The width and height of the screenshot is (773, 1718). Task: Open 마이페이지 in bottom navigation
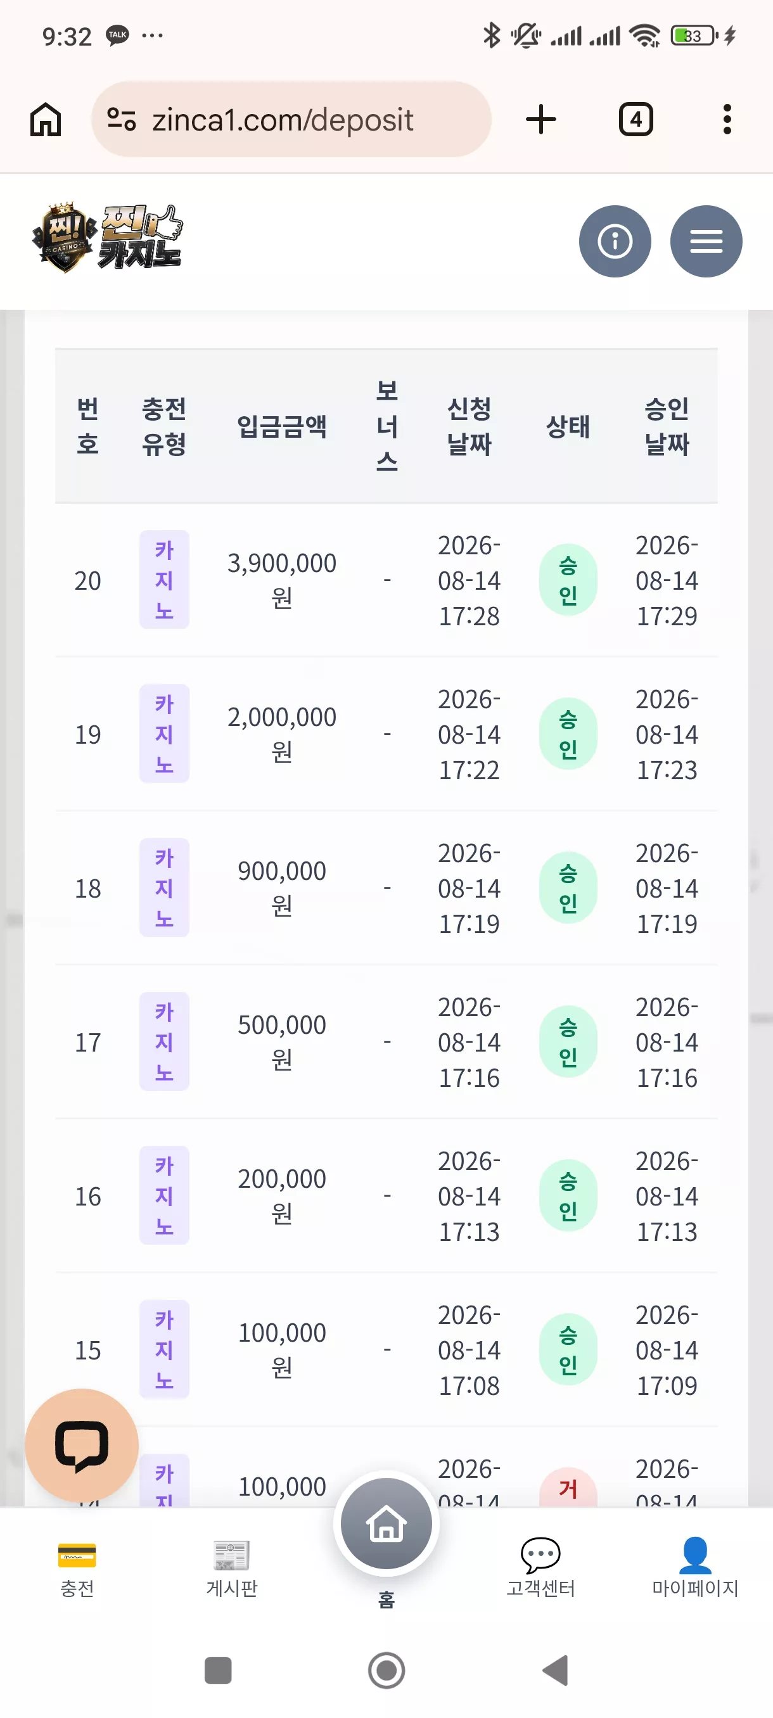coord(695,1568)
